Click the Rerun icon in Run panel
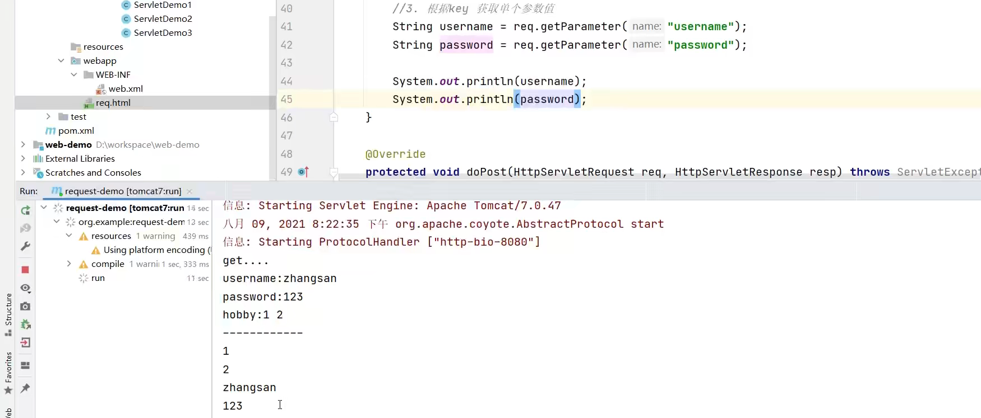This screenshot has height=418, width=981. pos(25,210)
